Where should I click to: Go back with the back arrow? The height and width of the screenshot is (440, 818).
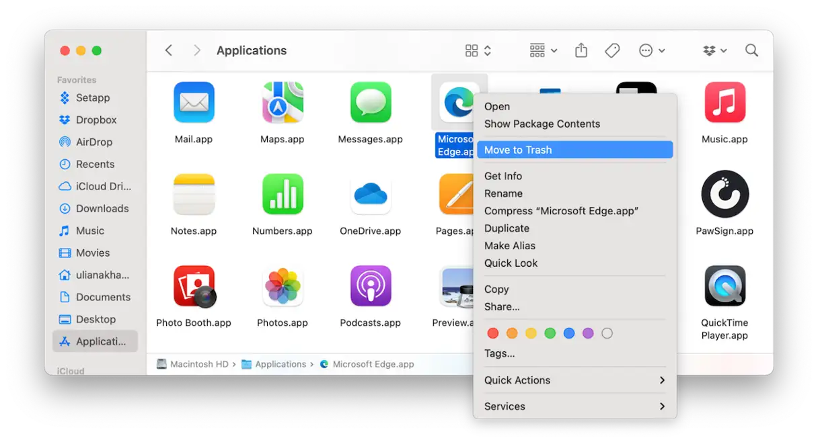click(169, 50)
